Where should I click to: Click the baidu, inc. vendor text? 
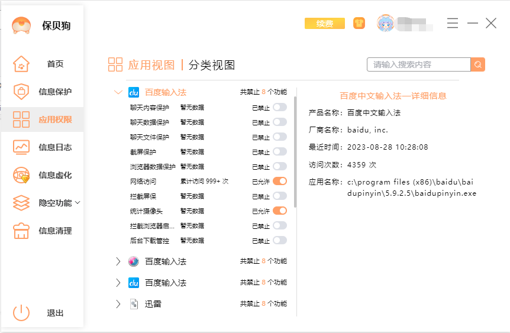pos(367,130)
